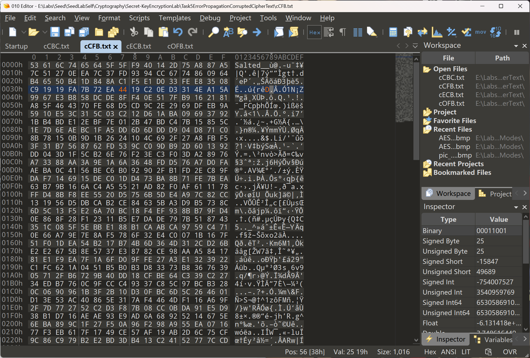This screenshot has height=358, width=530.
Task: Open the New file type dropdown arrow
Action: click(23, 32)
